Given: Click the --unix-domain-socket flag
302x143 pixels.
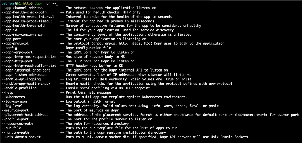Looking at the screenshot, I should pyautogui.click(x=21, y=137).
